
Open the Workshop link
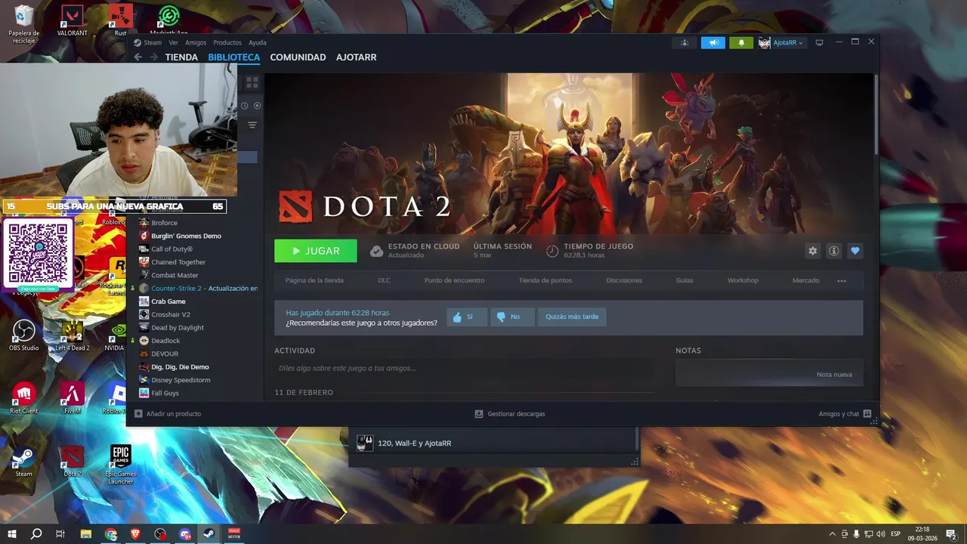743,280
